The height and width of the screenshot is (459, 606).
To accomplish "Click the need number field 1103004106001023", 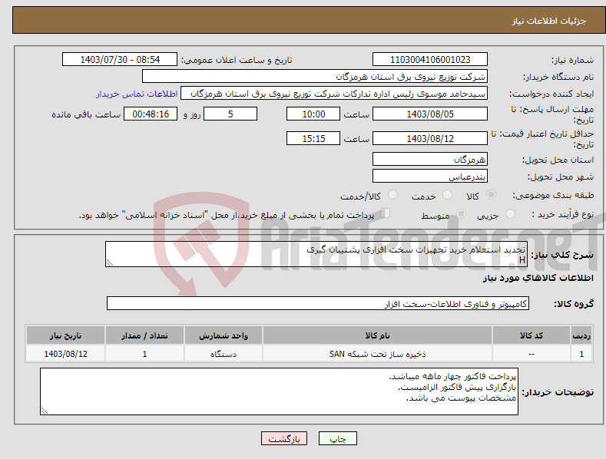I will (430, 60).
